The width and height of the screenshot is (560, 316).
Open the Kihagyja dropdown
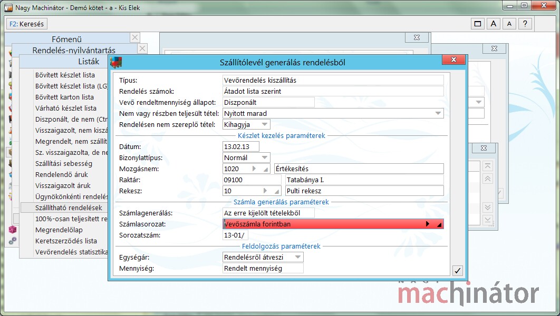[x=265, y=124]
